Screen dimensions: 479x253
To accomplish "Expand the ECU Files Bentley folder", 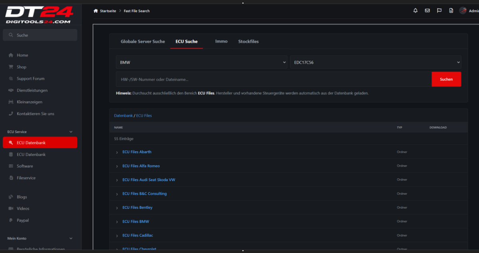I will pos(117,208).
